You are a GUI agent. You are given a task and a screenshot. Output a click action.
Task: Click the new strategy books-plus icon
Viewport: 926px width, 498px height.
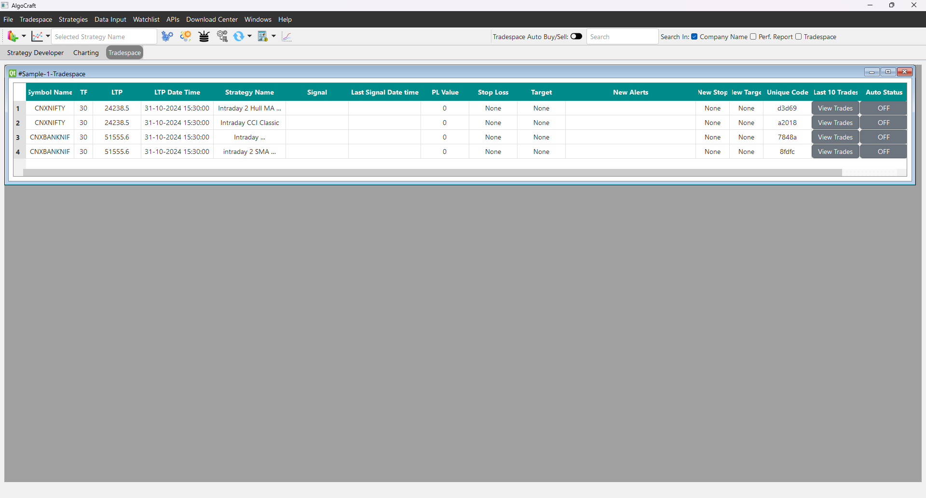13,36
